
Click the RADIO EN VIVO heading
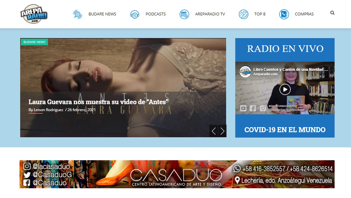(x=285, y=48)
